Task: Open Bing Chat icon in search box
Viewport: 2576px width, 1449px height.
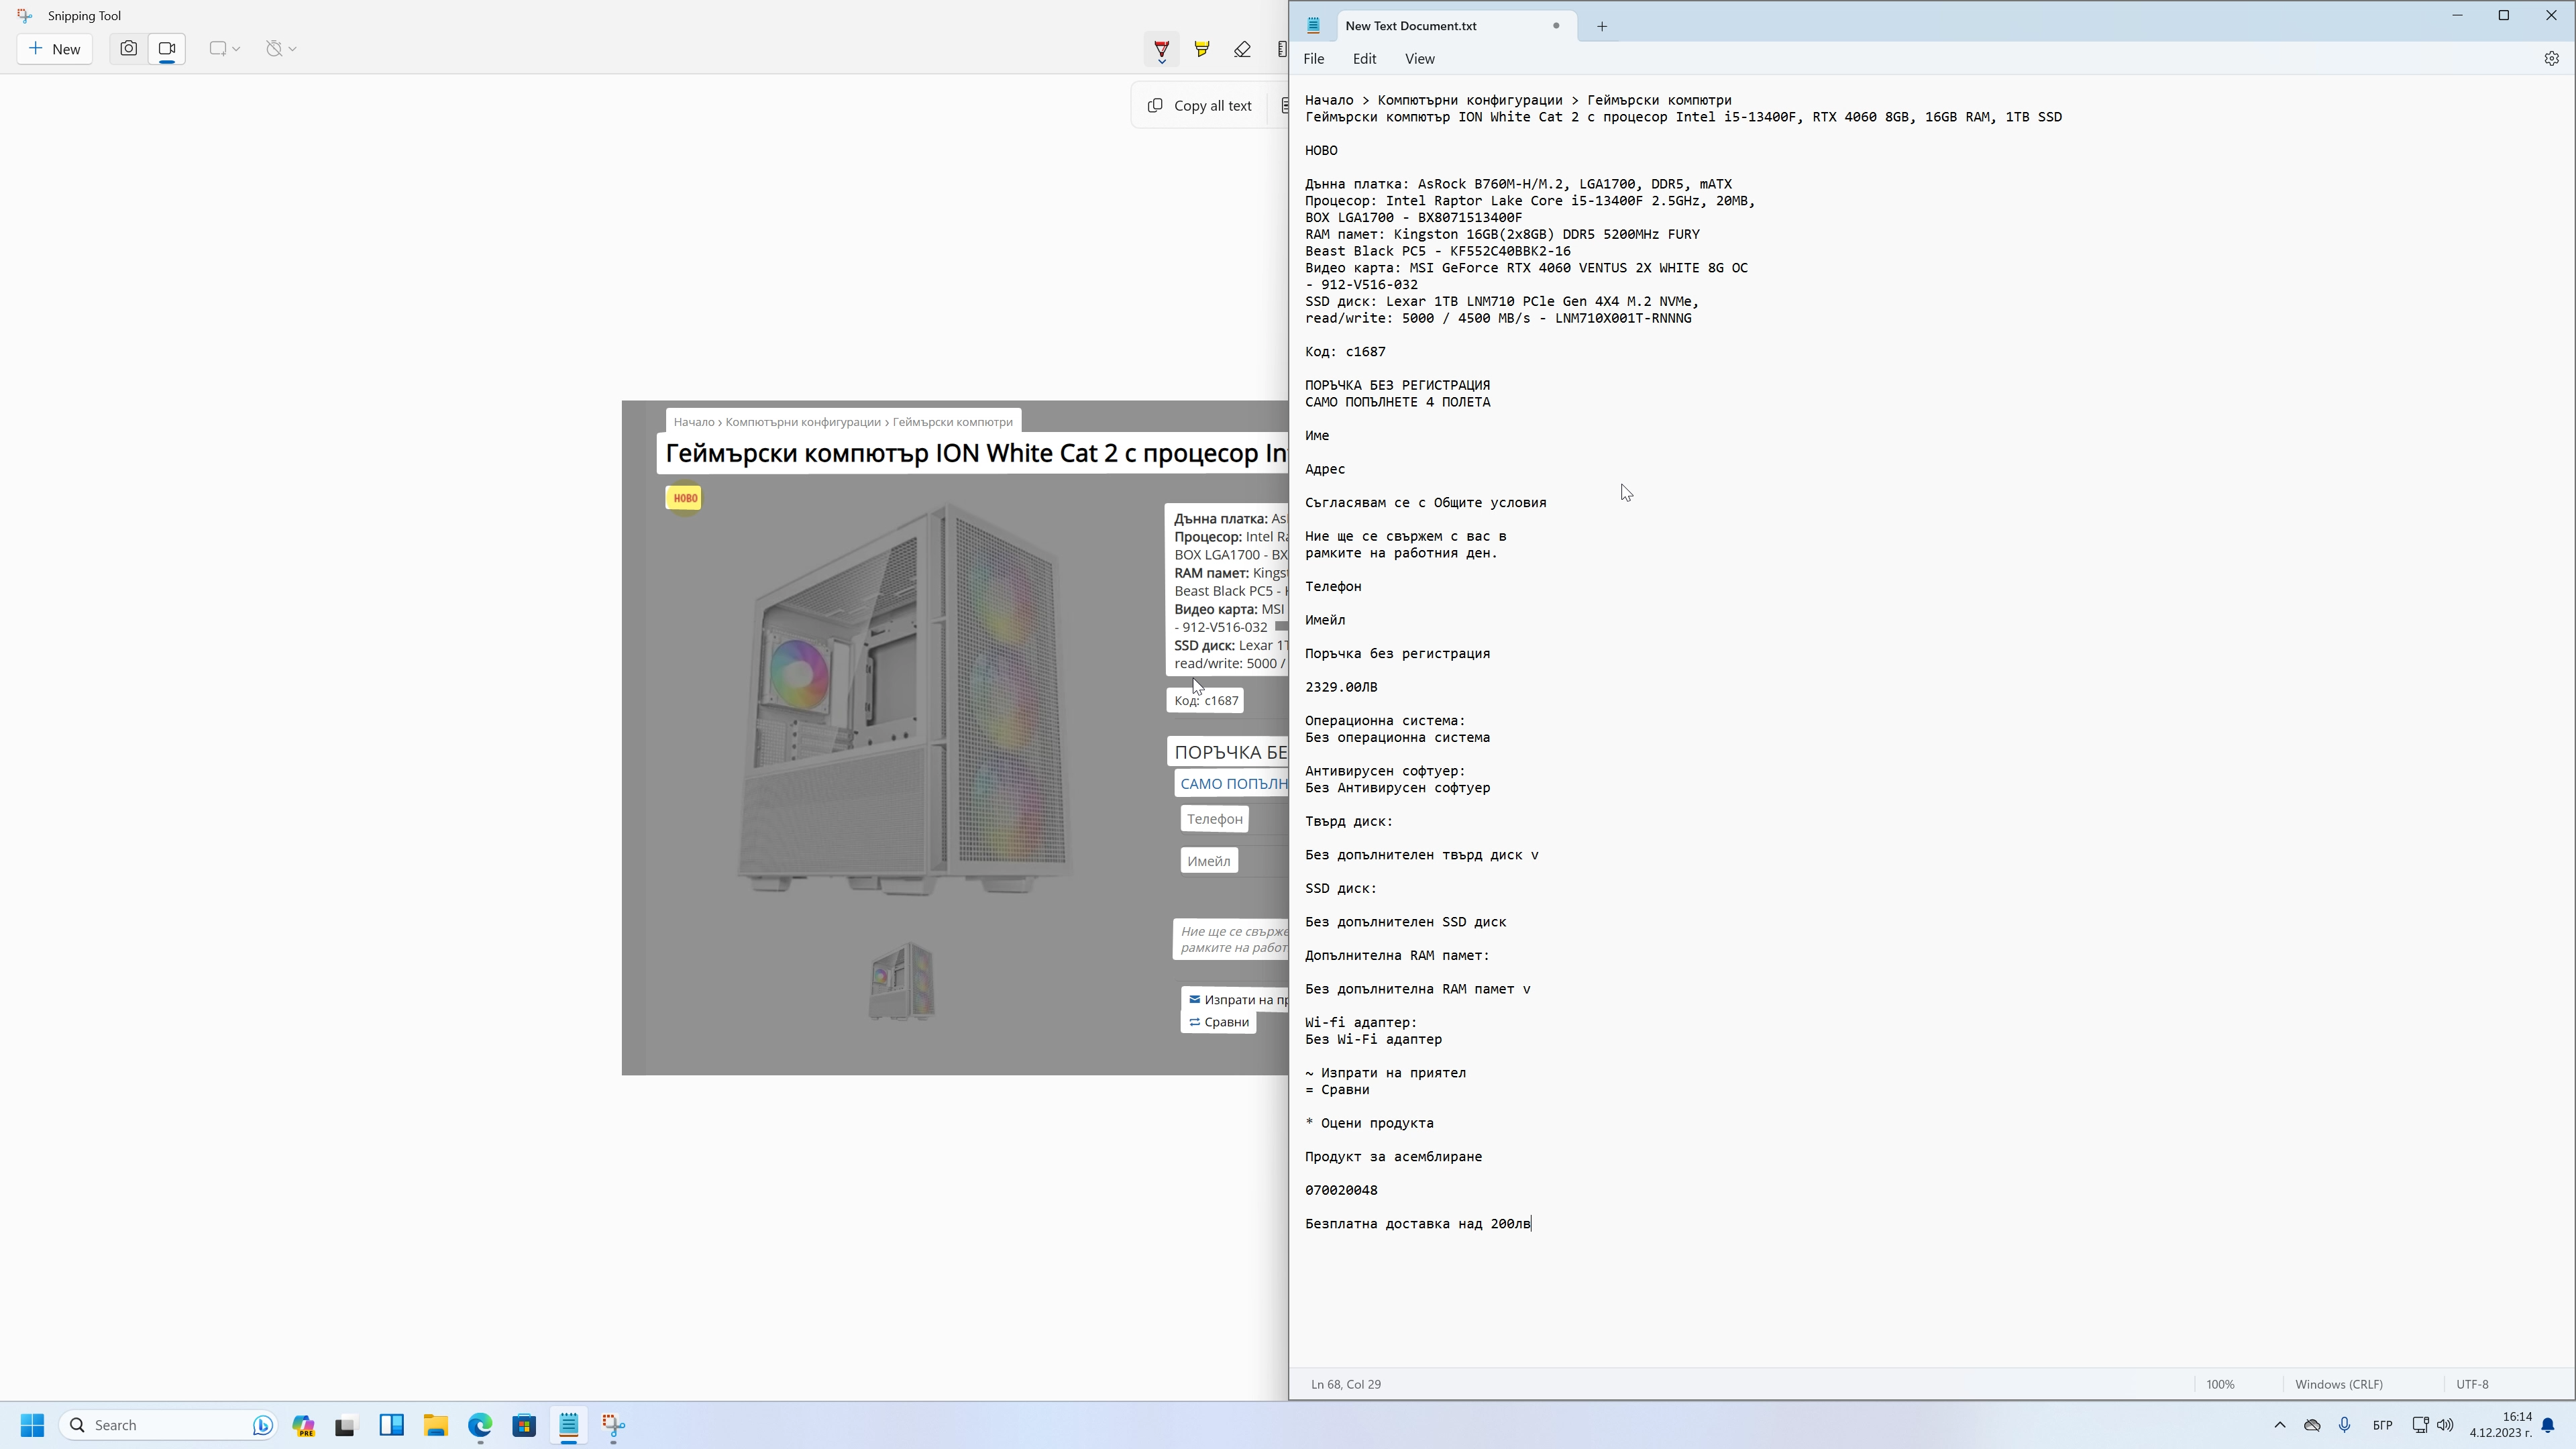Action: tap(262, 1425)
